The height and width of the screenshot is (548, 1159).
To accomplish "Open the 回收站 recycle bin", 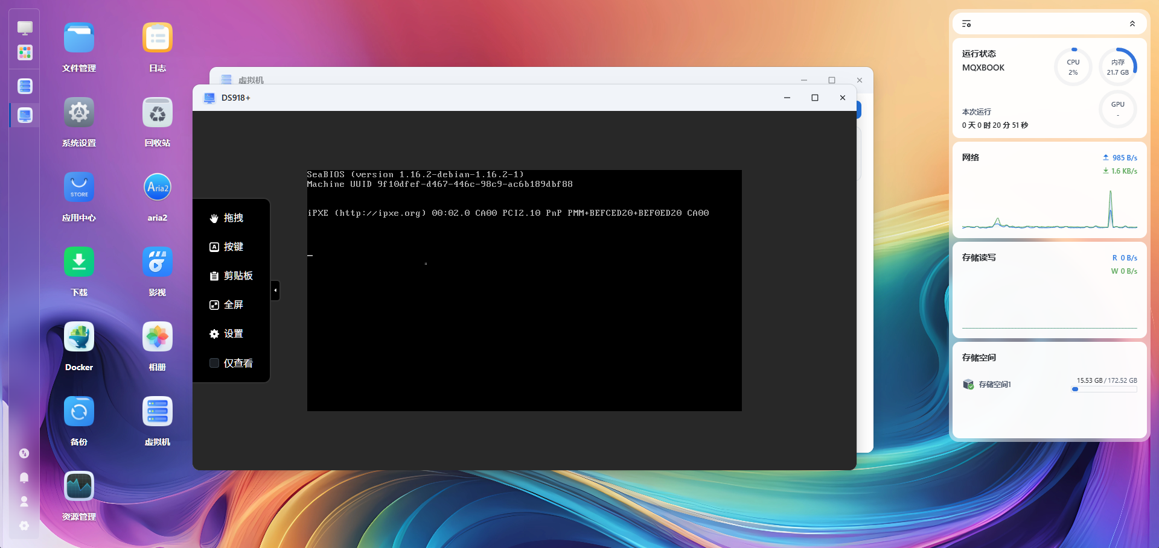I will 158,113.
